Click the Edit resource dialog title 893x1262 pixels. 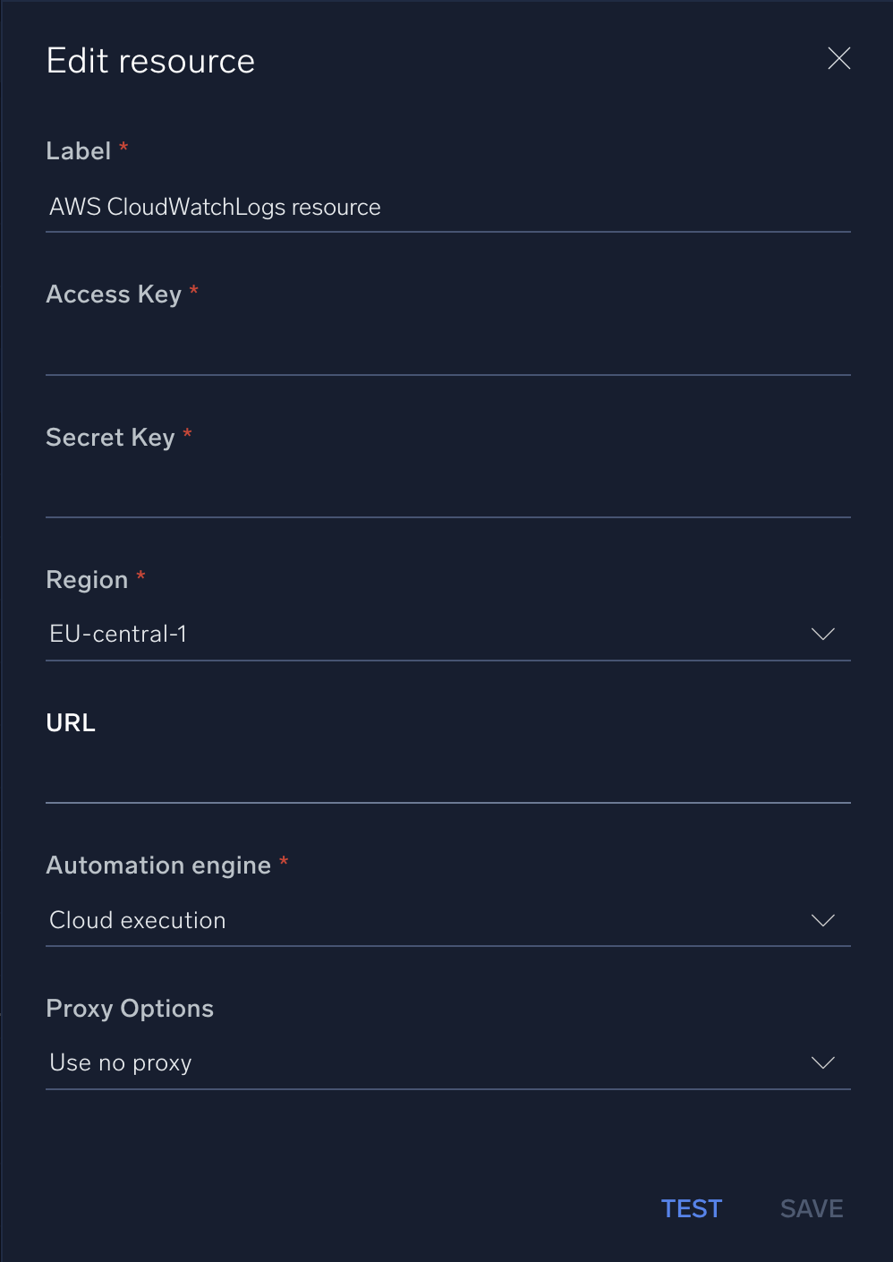click(149, 60)
